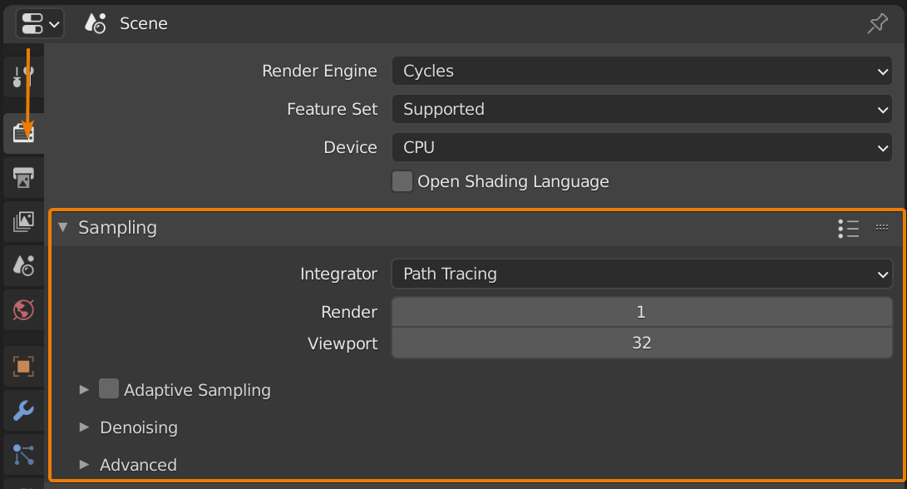This screenshot has width=907, height=489.
Task: Expand the Denoising subpanel
Action: pyautogui.click(x=138, y=427)
